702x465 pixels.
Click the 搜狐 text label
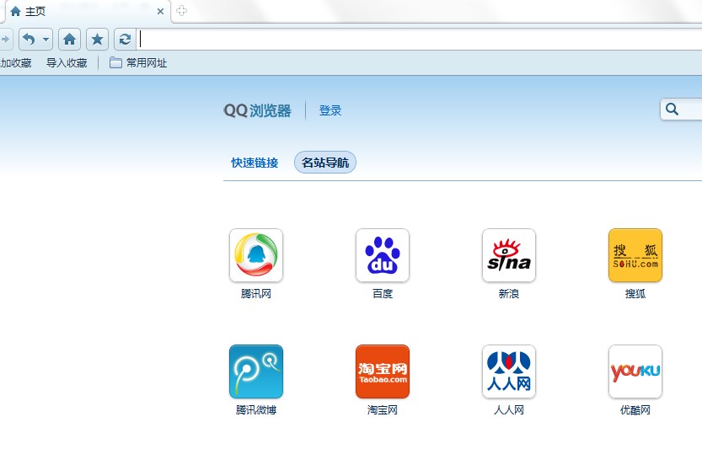point(635,294)
